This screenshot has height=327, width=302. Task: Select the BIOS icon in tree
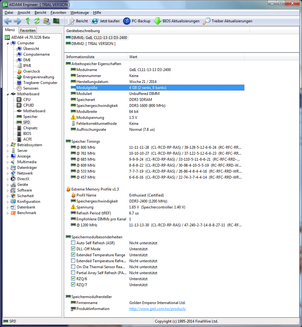tap(19, 133)
